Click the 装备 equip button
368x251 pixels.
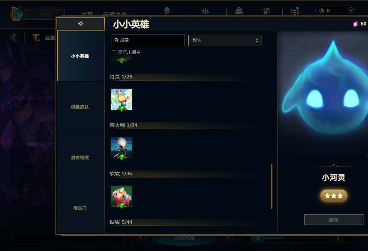[x=333, y=220]
